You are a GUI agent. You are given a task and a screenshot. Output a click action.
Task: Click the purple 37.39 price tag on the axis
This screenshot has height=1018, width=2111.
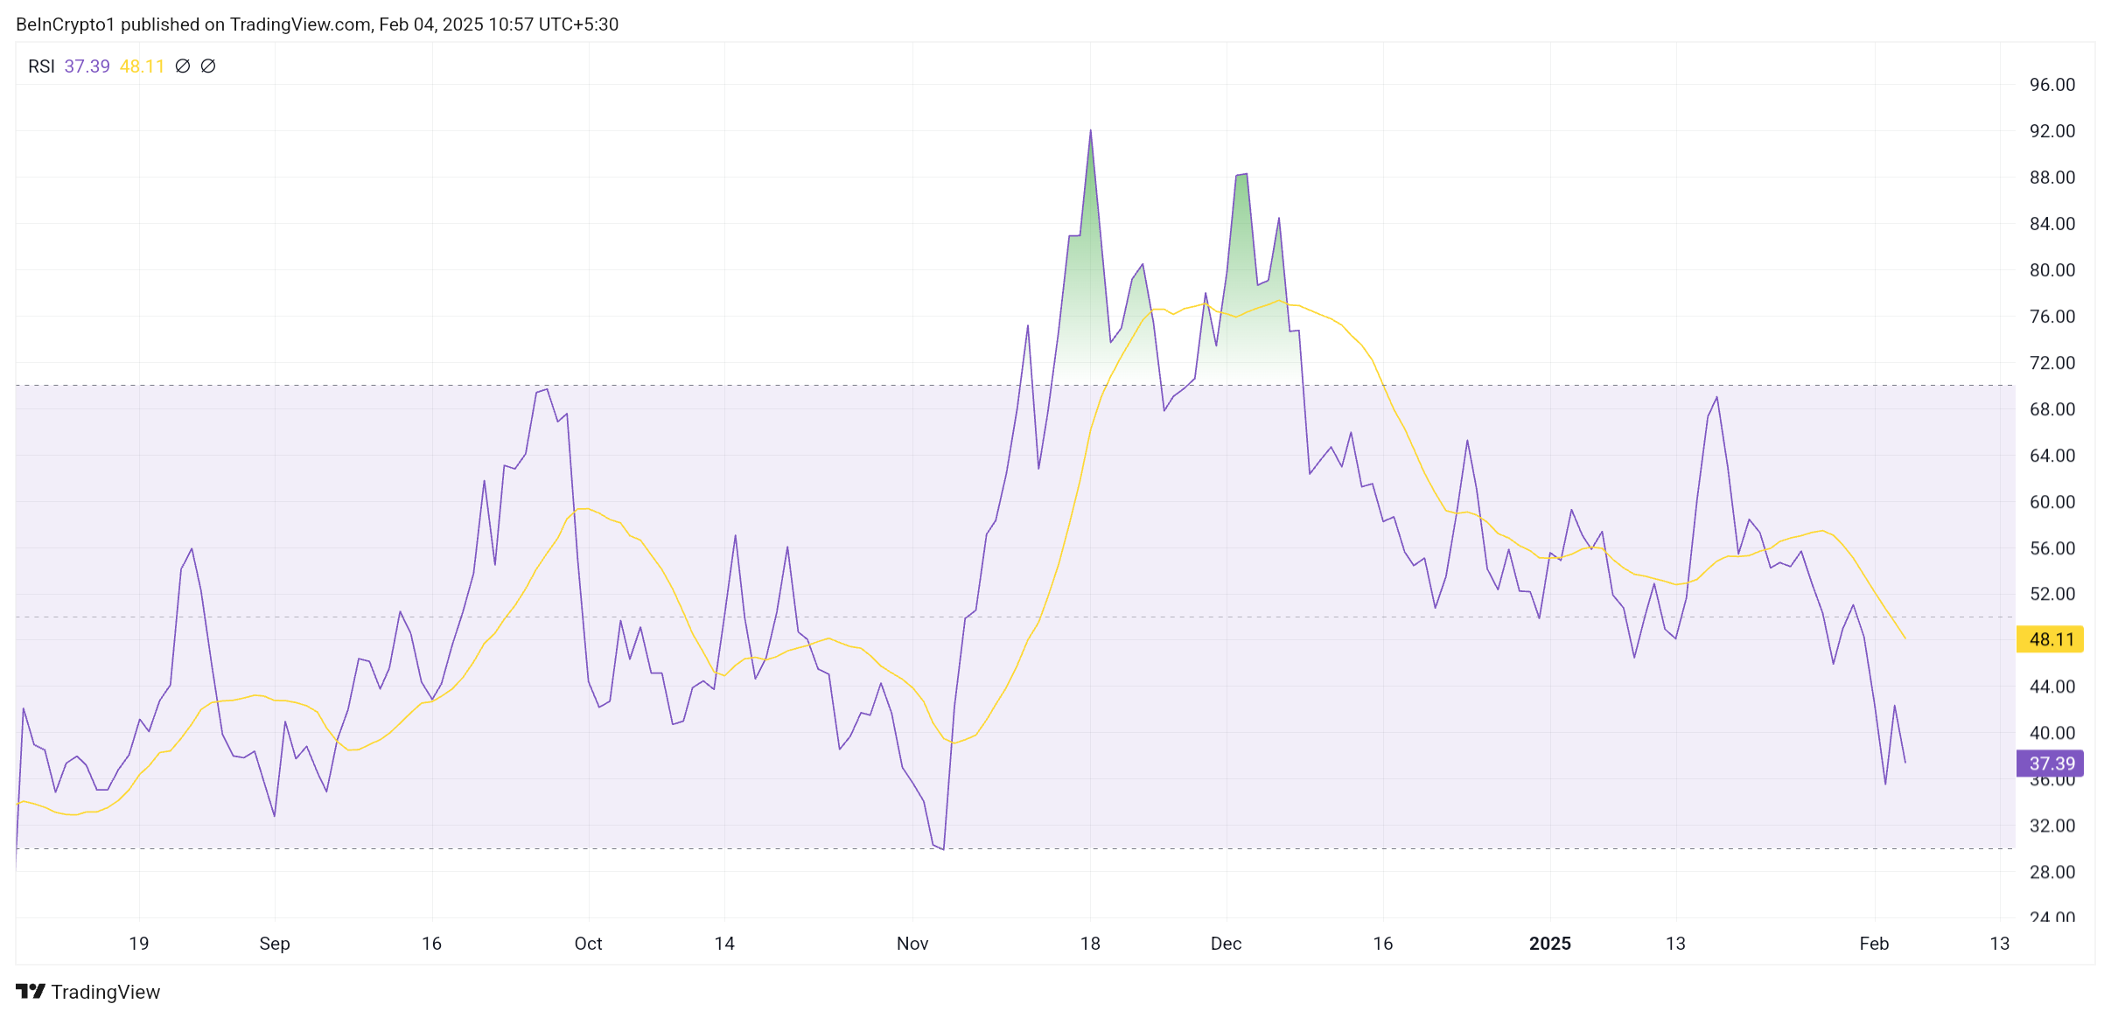(x=2050, y=763)
